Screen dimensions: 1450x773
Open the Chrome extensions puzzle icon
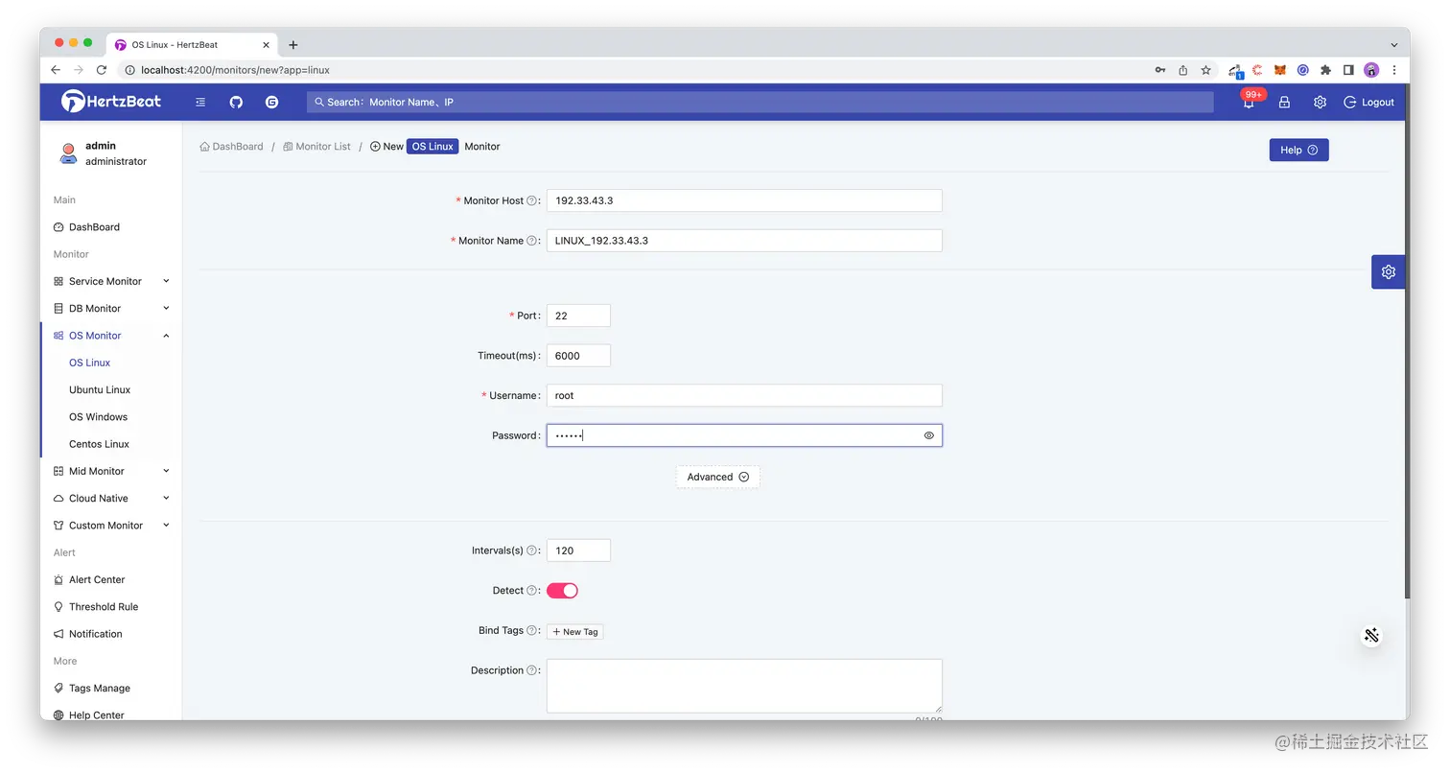click(1325, 70)
